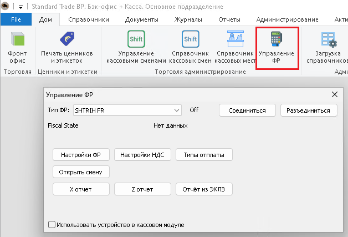Open Загрузка справочников
Image resolution: width=348 pixels, height=237 pixels.
pos(328,48)
